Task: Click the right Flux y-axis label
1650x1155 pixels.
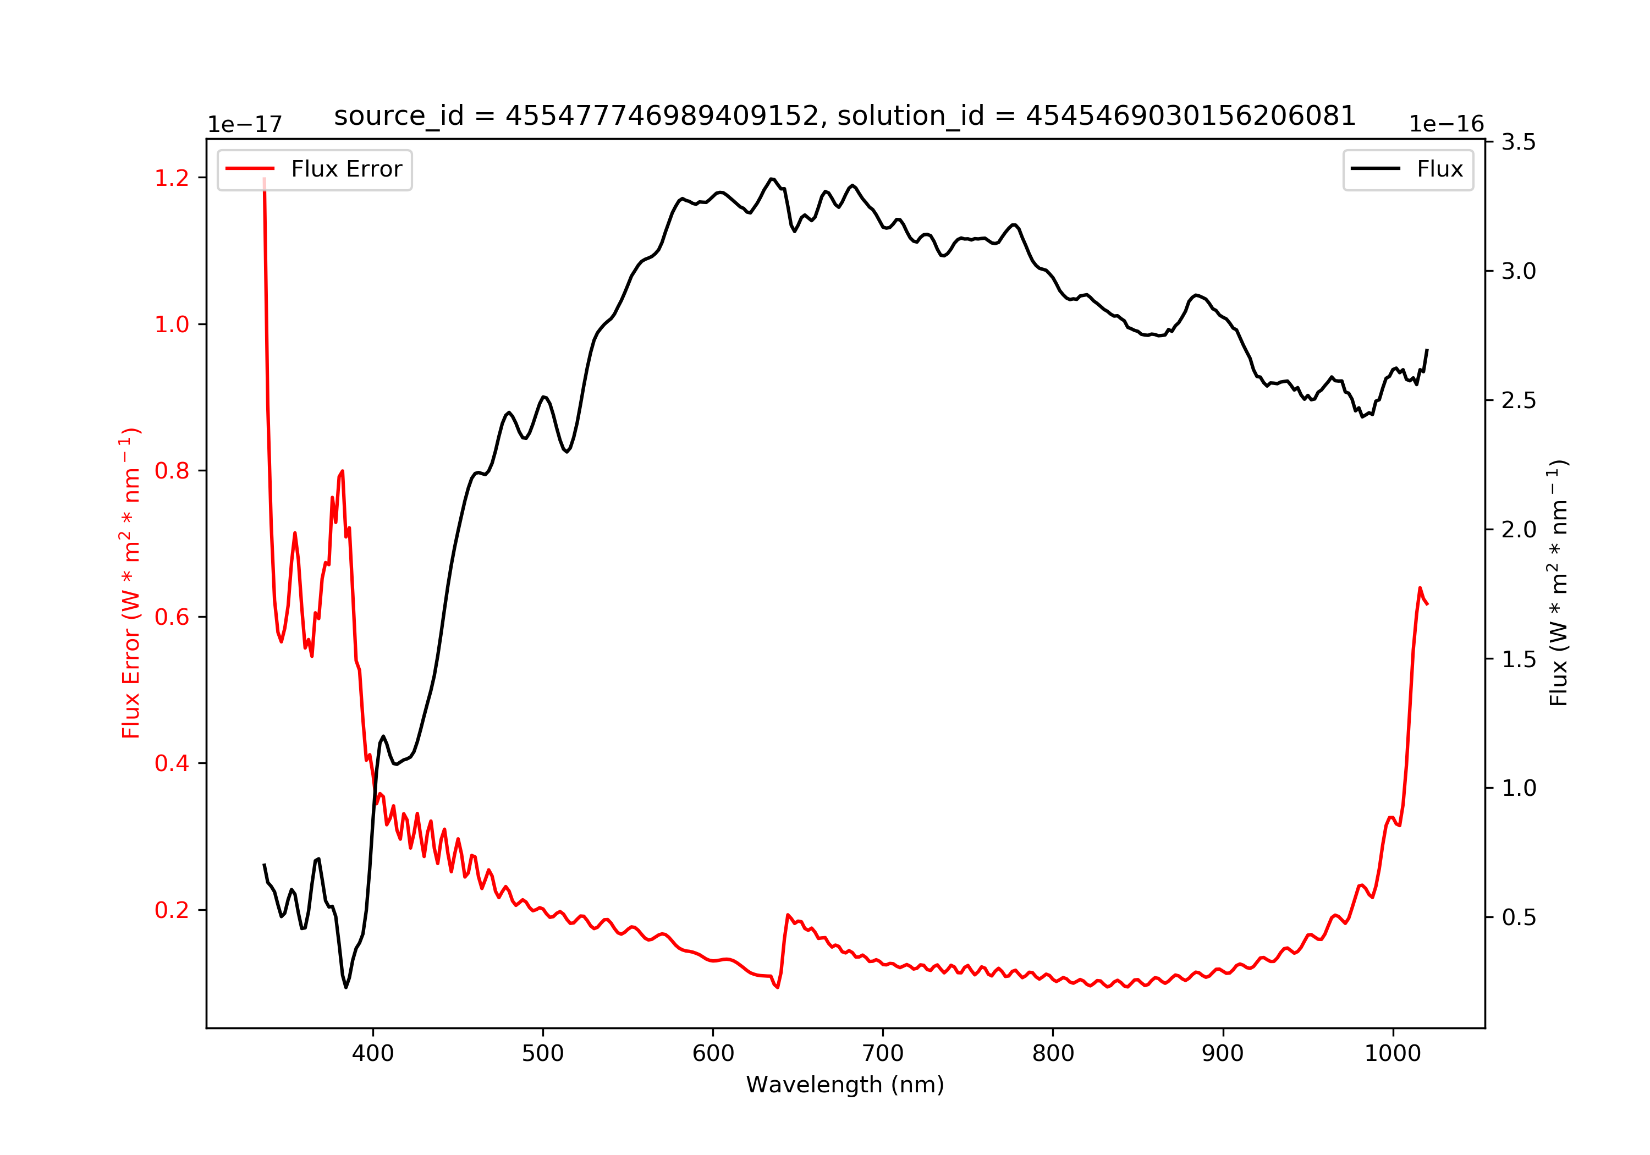Action: point(1558,583)
